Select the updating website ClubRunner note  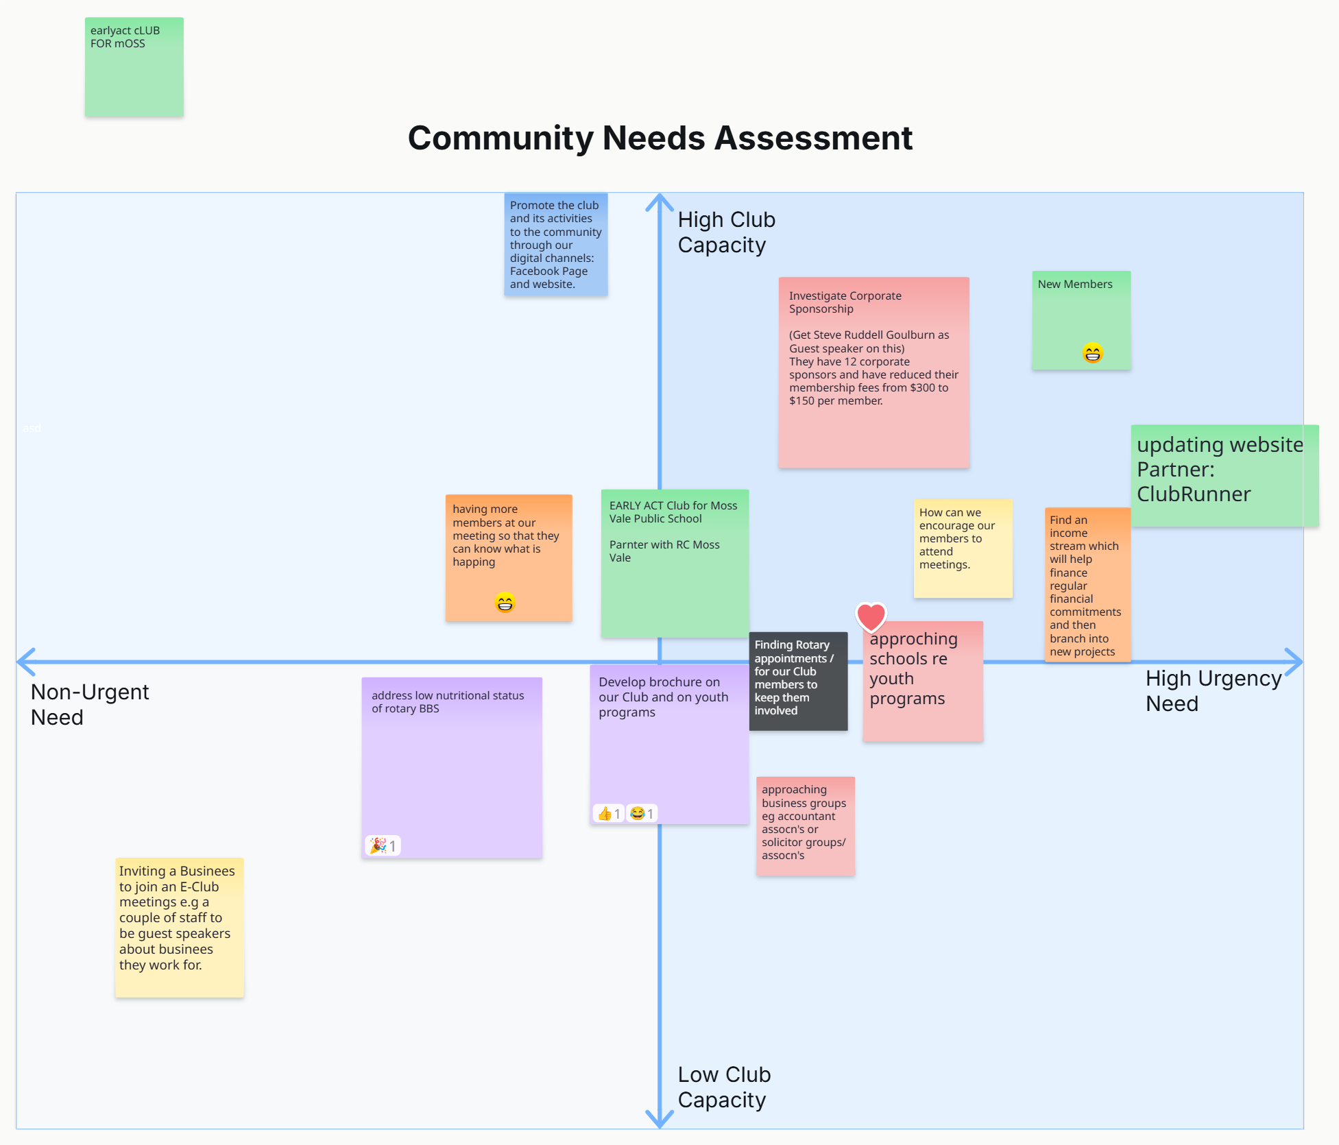(x=1225, y=476)
